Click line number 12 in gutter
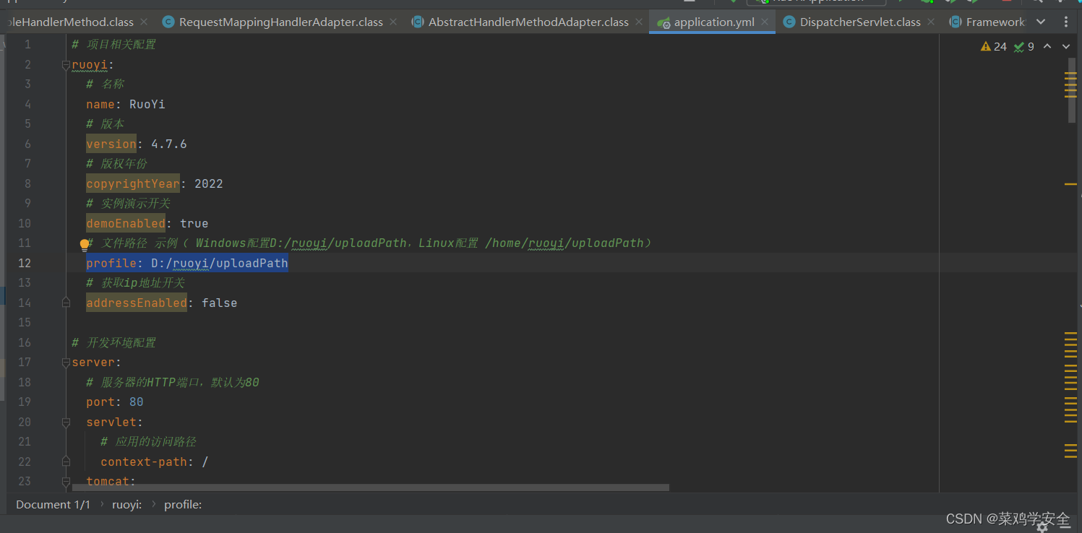Screen dimensions: 1082x533 pos(24,263)
